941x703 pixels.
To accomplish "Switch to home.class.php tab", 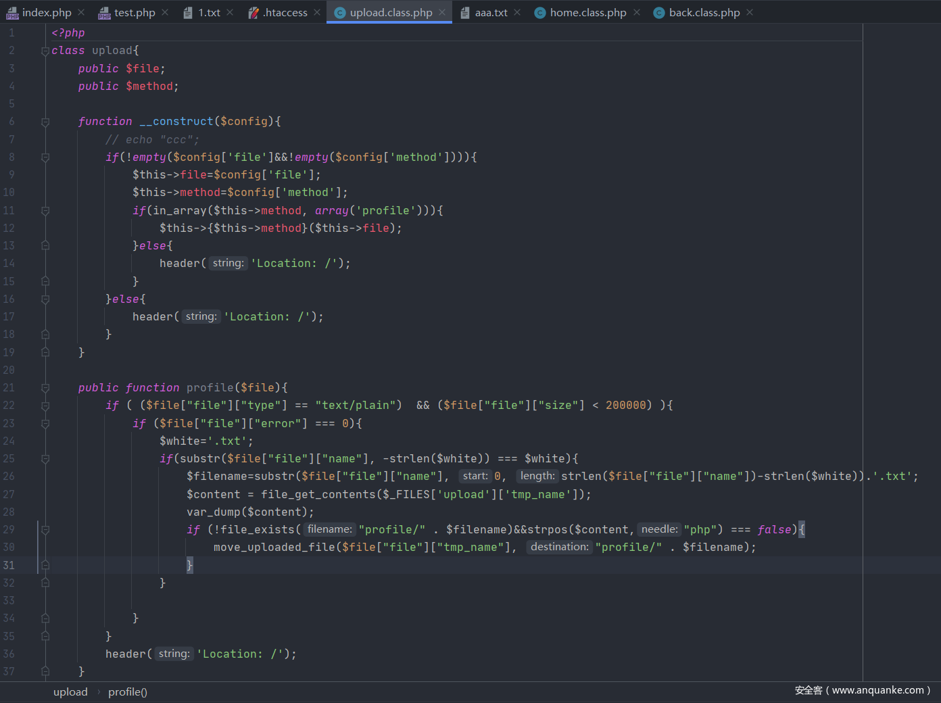I will tap(588, 12).
